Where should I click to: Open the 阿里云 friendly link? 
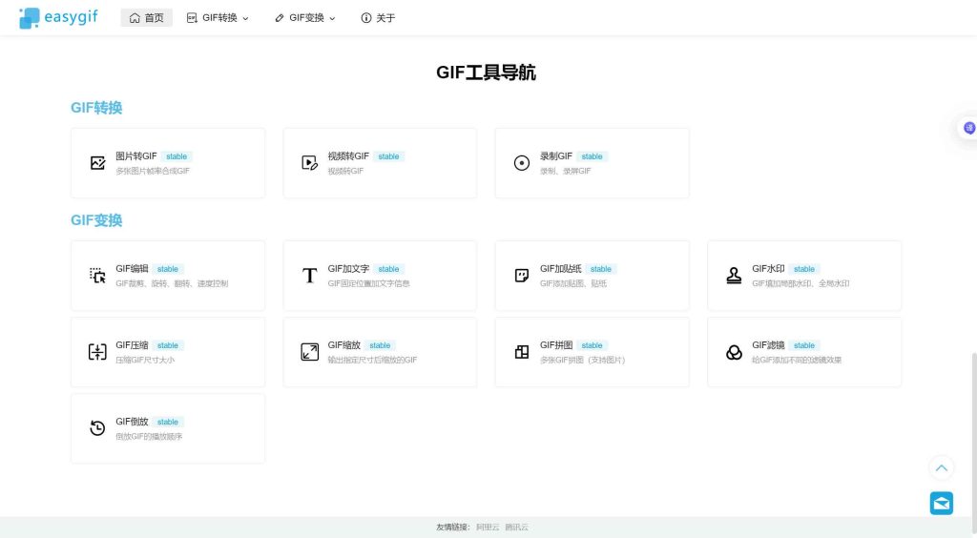point(488,527)
